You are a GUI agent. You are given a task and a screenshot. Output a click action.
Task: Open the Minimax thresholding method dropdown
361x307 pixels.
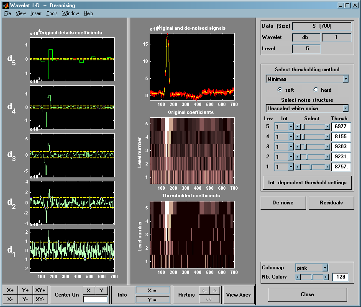click(307, 79)
